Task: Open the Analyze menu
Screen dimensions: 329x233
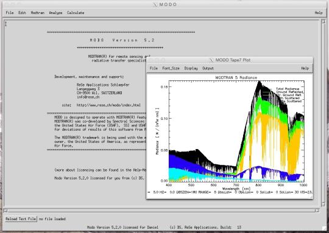Action: 55,13
